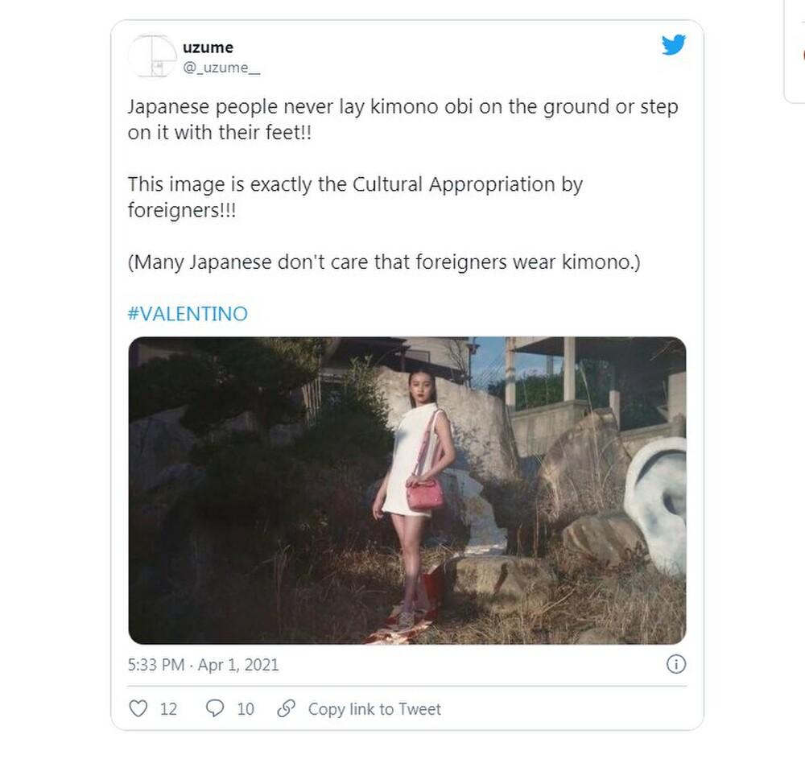Click the uzume profile avatar
Screen dimensions: 805x759
[x=152, y=57]
